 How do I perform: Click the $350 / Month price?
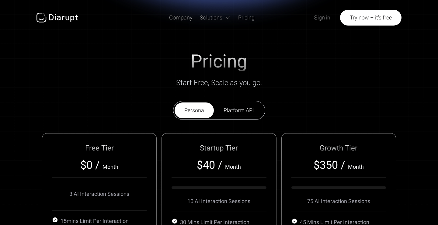(x=339, y=165)
